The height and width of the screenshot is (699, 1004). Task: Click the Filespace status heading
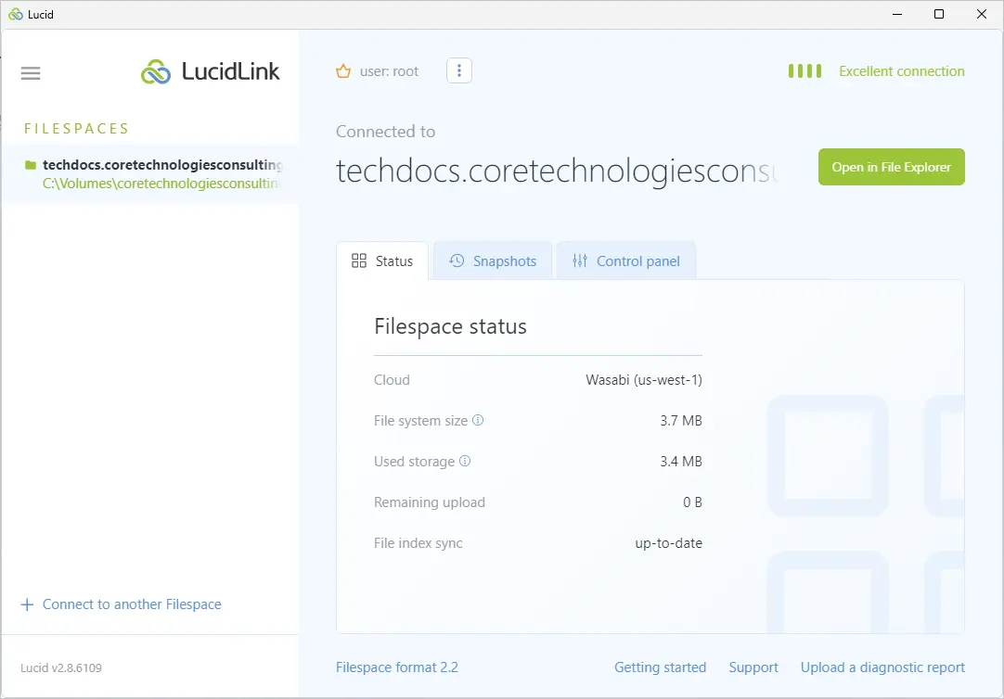click(450, 326)
